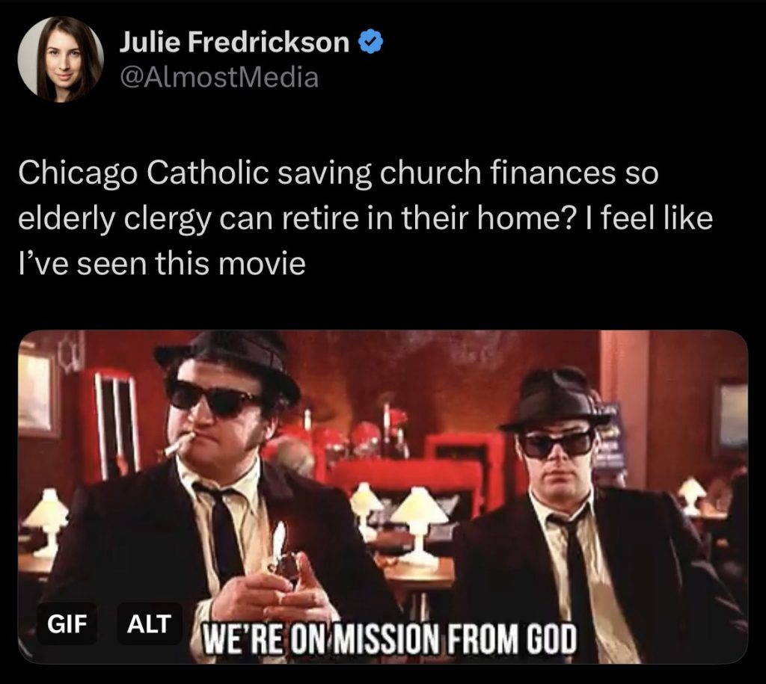Click the GIF badge on the media
766x684 pixels.
(x=67, y=623)
